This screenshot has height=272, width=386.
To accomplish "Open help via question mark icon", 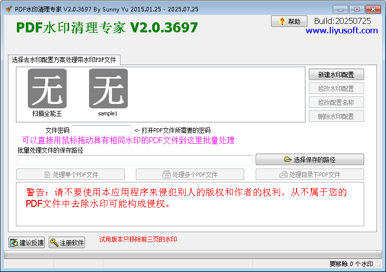I will pos(289,21).
